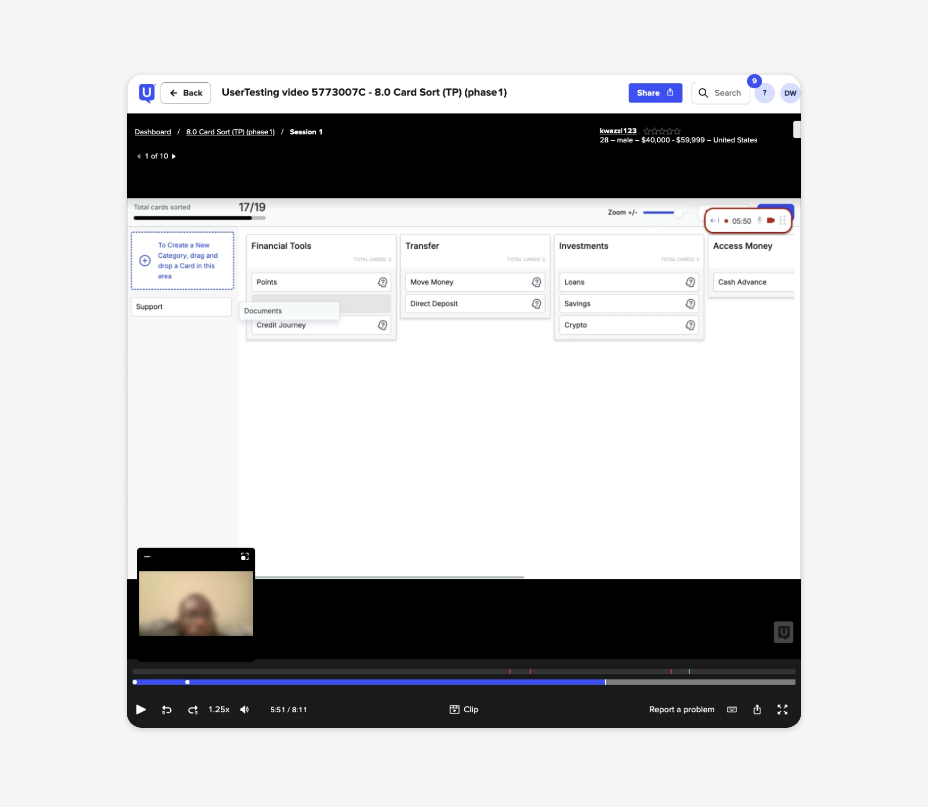Expand the webcam picture-in-picture view

(x=245, y=556)
